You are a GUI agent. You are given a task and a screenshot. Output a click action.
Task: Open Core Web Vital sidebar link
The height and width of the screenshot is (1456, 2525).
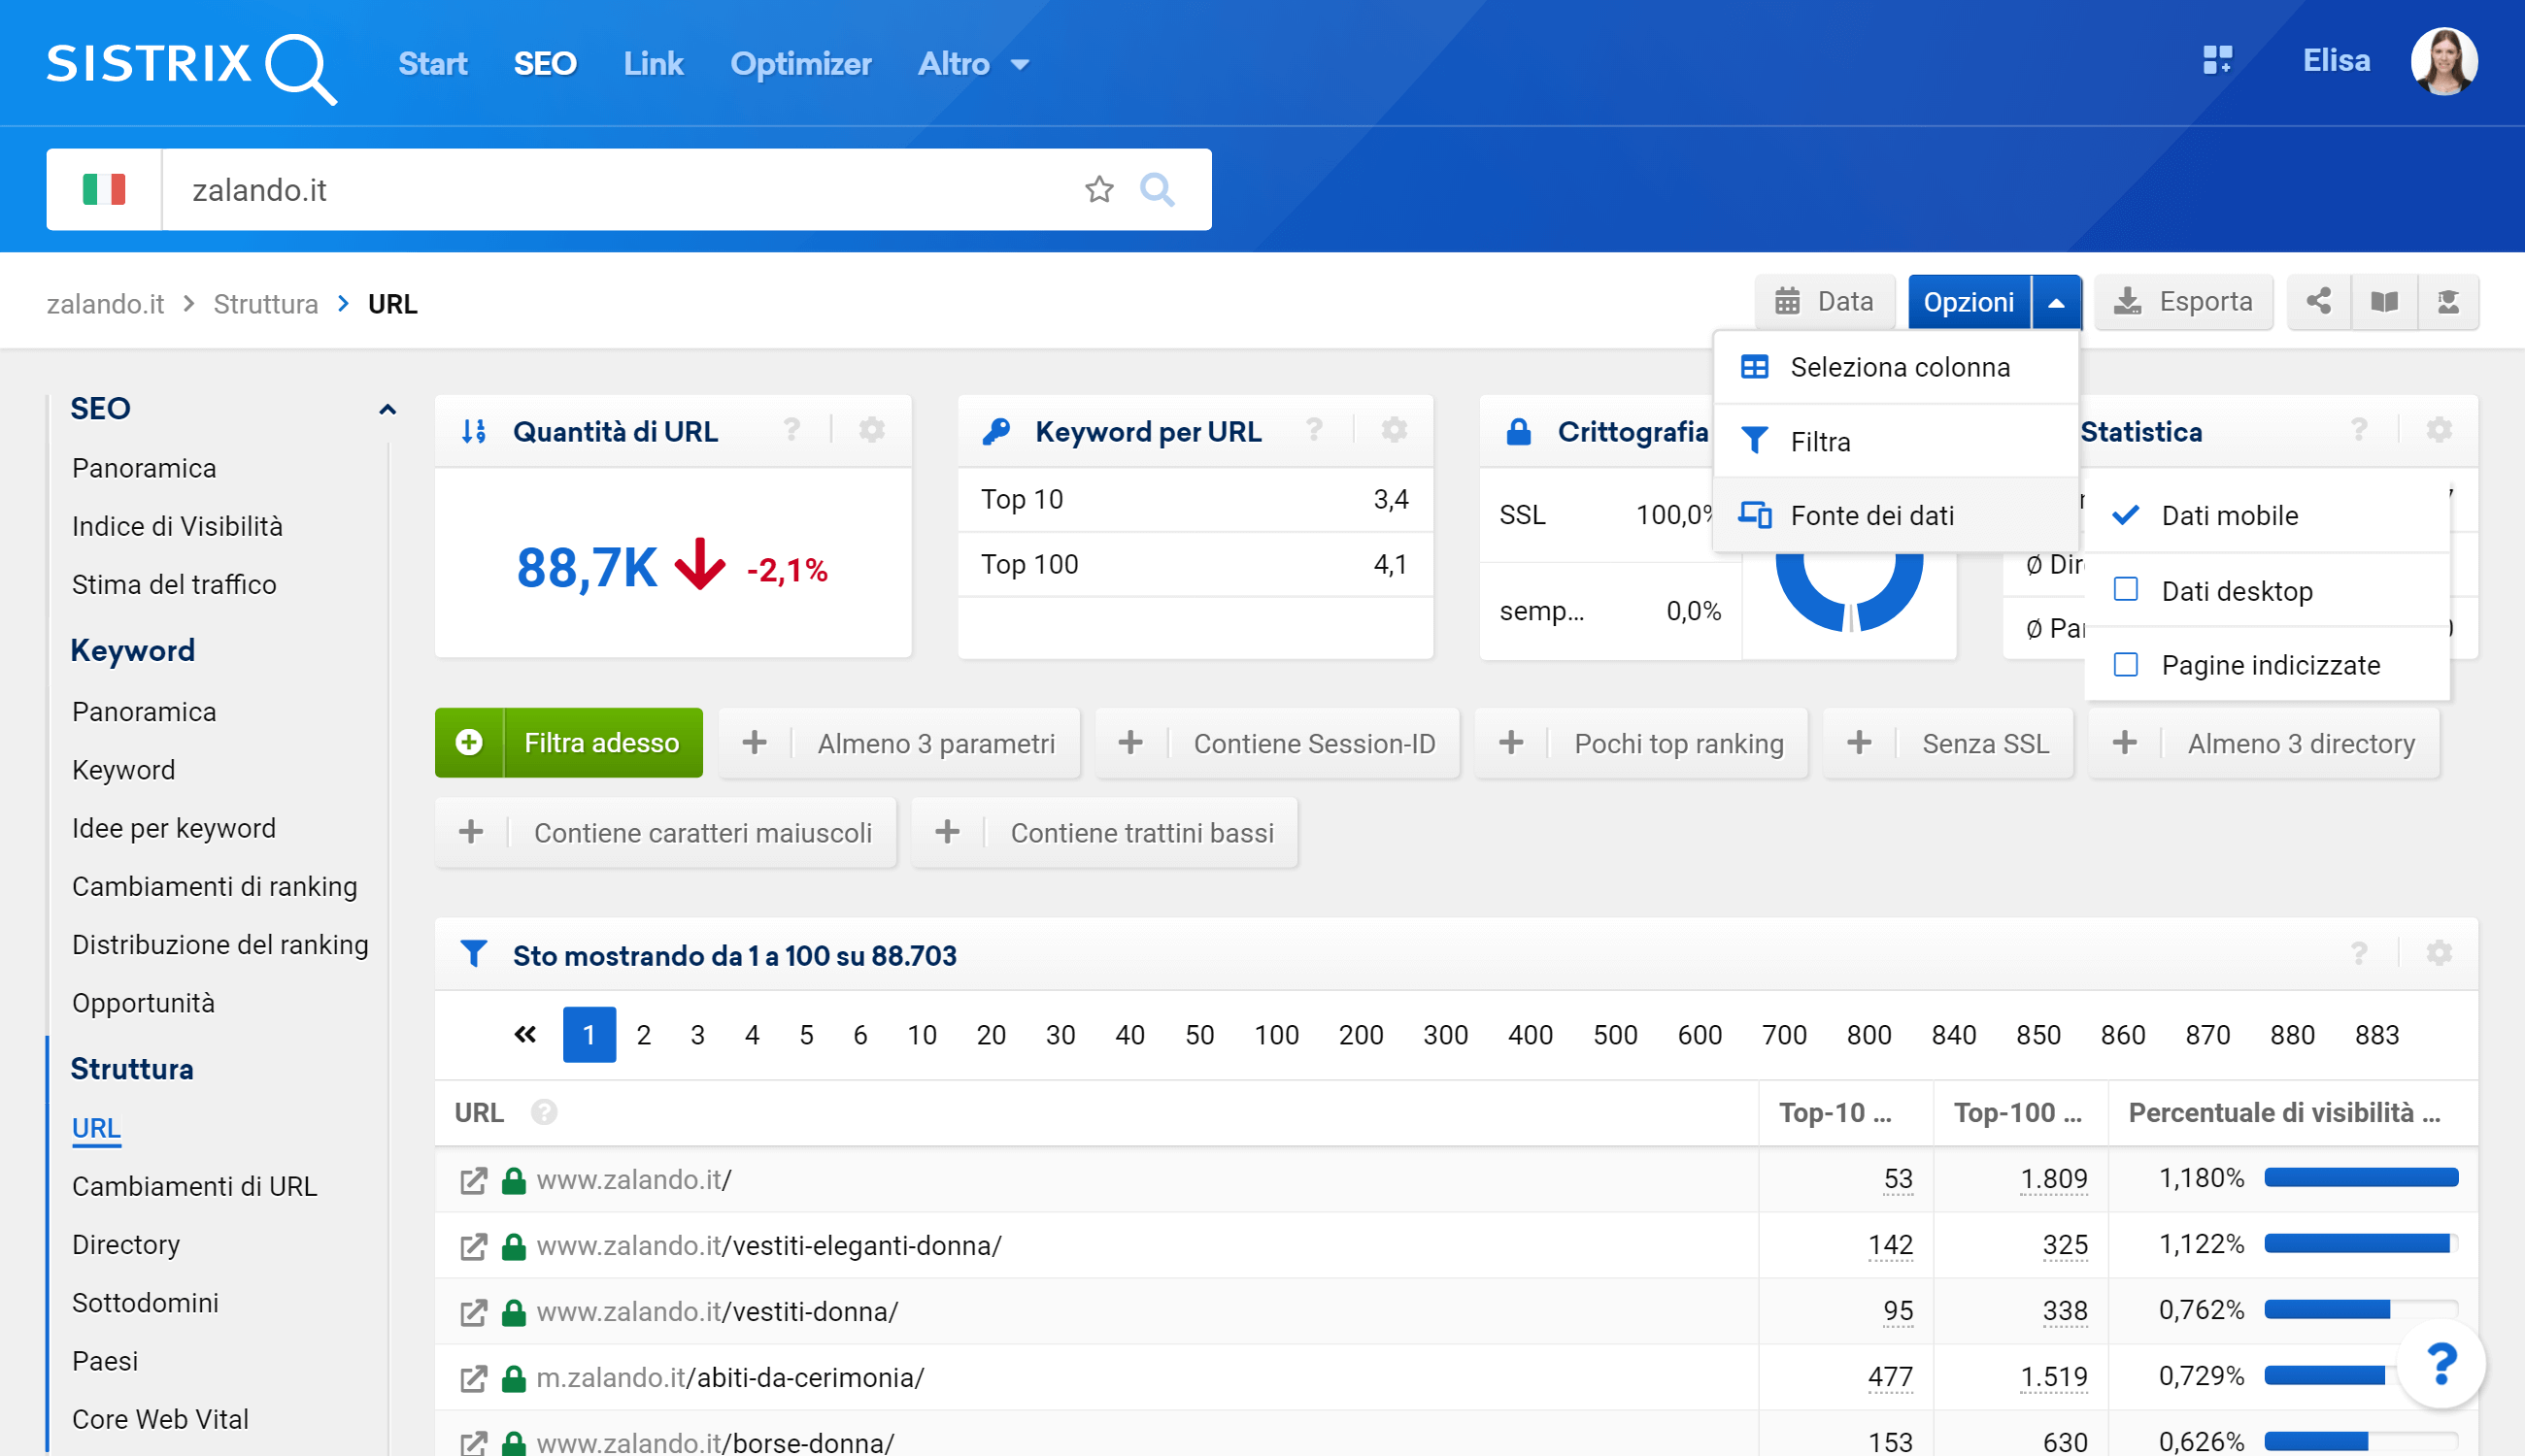pyautogui.click(x=160, y=1419)
